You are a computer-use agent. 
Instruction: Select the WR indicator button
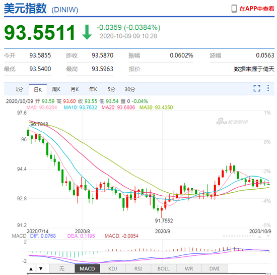pyautogui.click(x=189, y=269)
